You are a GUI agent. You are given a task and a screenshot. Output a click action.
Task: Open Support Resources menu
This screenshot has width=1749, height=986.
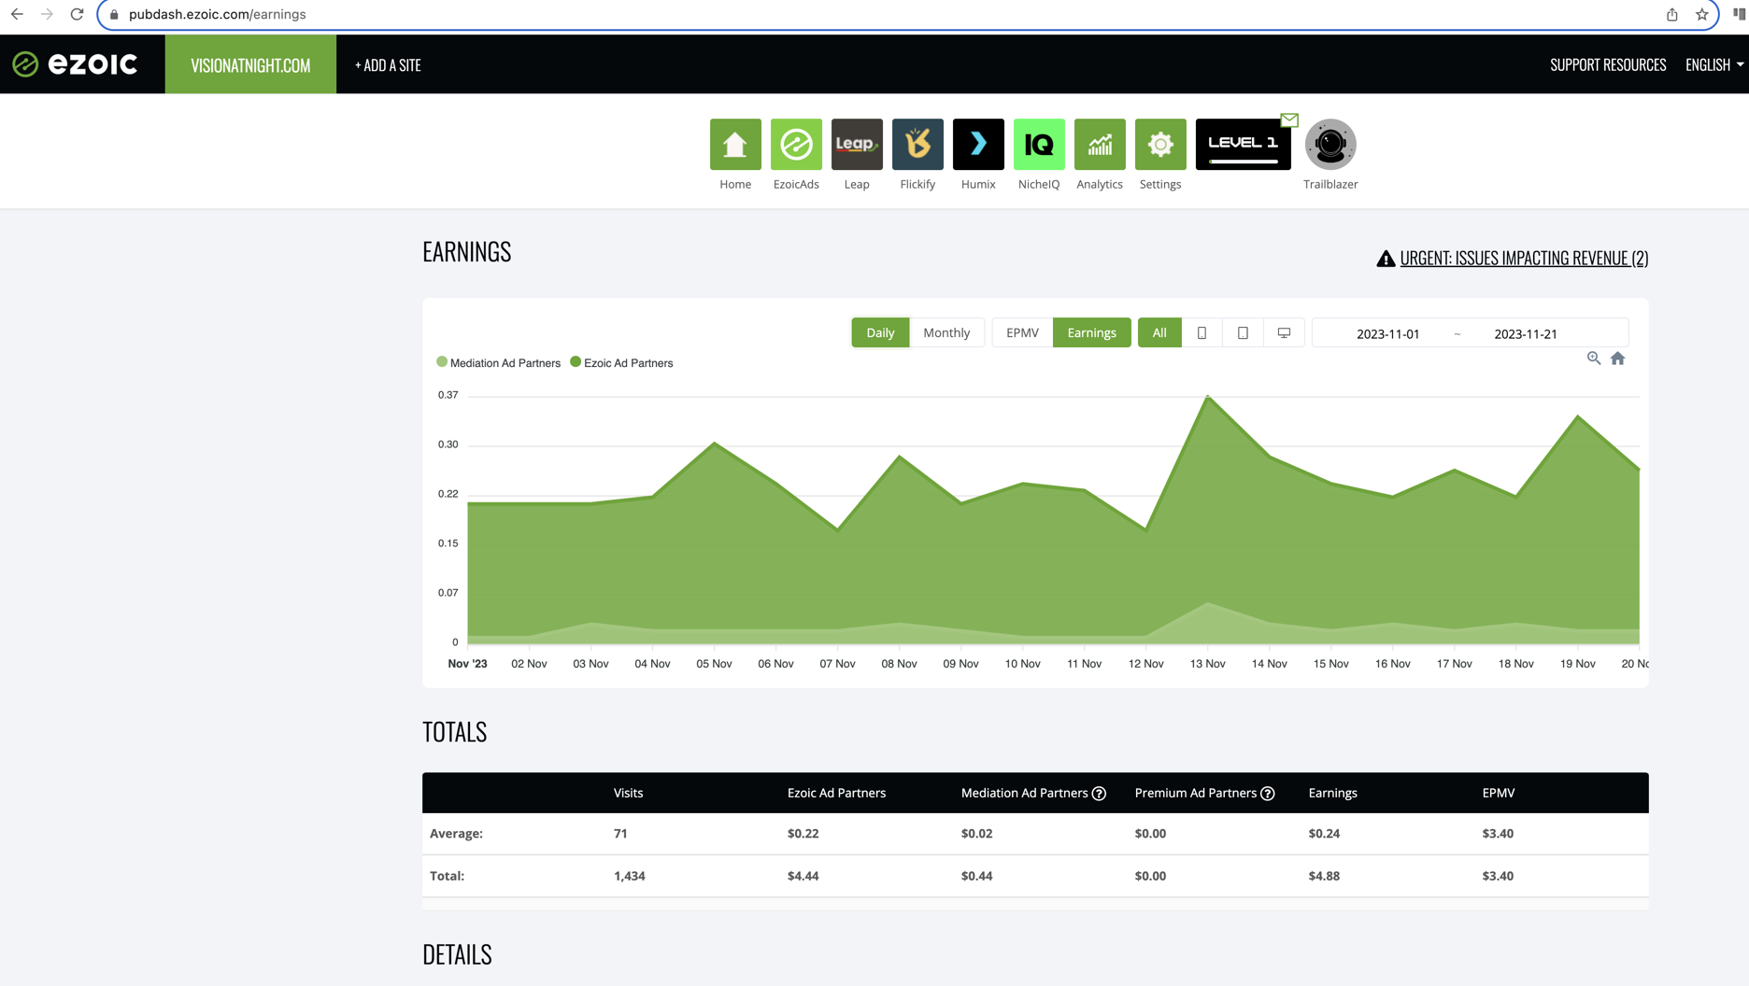1608,64
